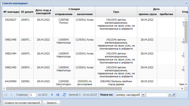Refresh the invoice list
189x106 pixels.
tap(64, 95)
